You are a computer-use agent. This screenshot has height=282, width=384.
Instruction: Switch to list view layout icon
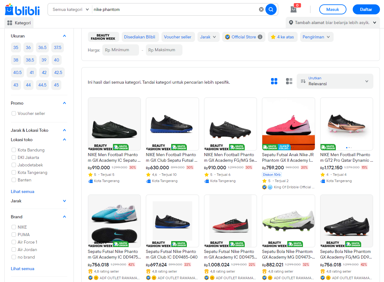click(289, 81)
